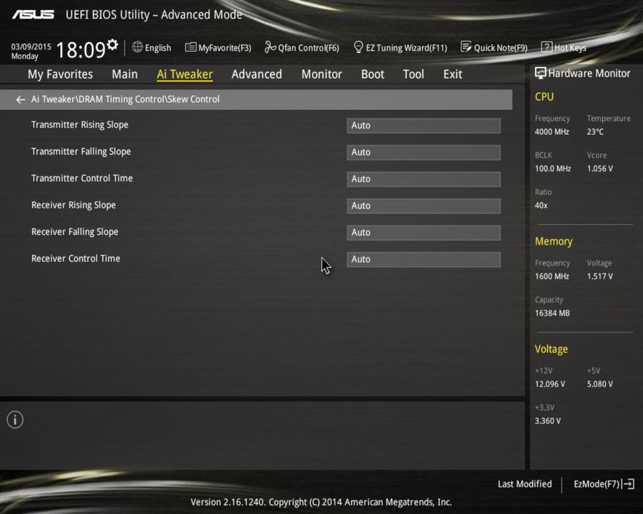This screenshot has width=643, height=514.
Task: Select the Receiver Rising Slope Auto field
Action: coord(423,206)
